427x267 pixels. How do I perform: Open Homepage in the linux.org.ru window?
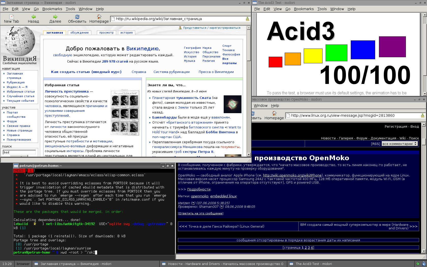click(x=274, y=115)
